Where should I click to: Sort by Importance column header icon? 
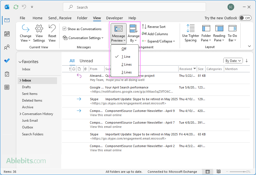(70, 69)
